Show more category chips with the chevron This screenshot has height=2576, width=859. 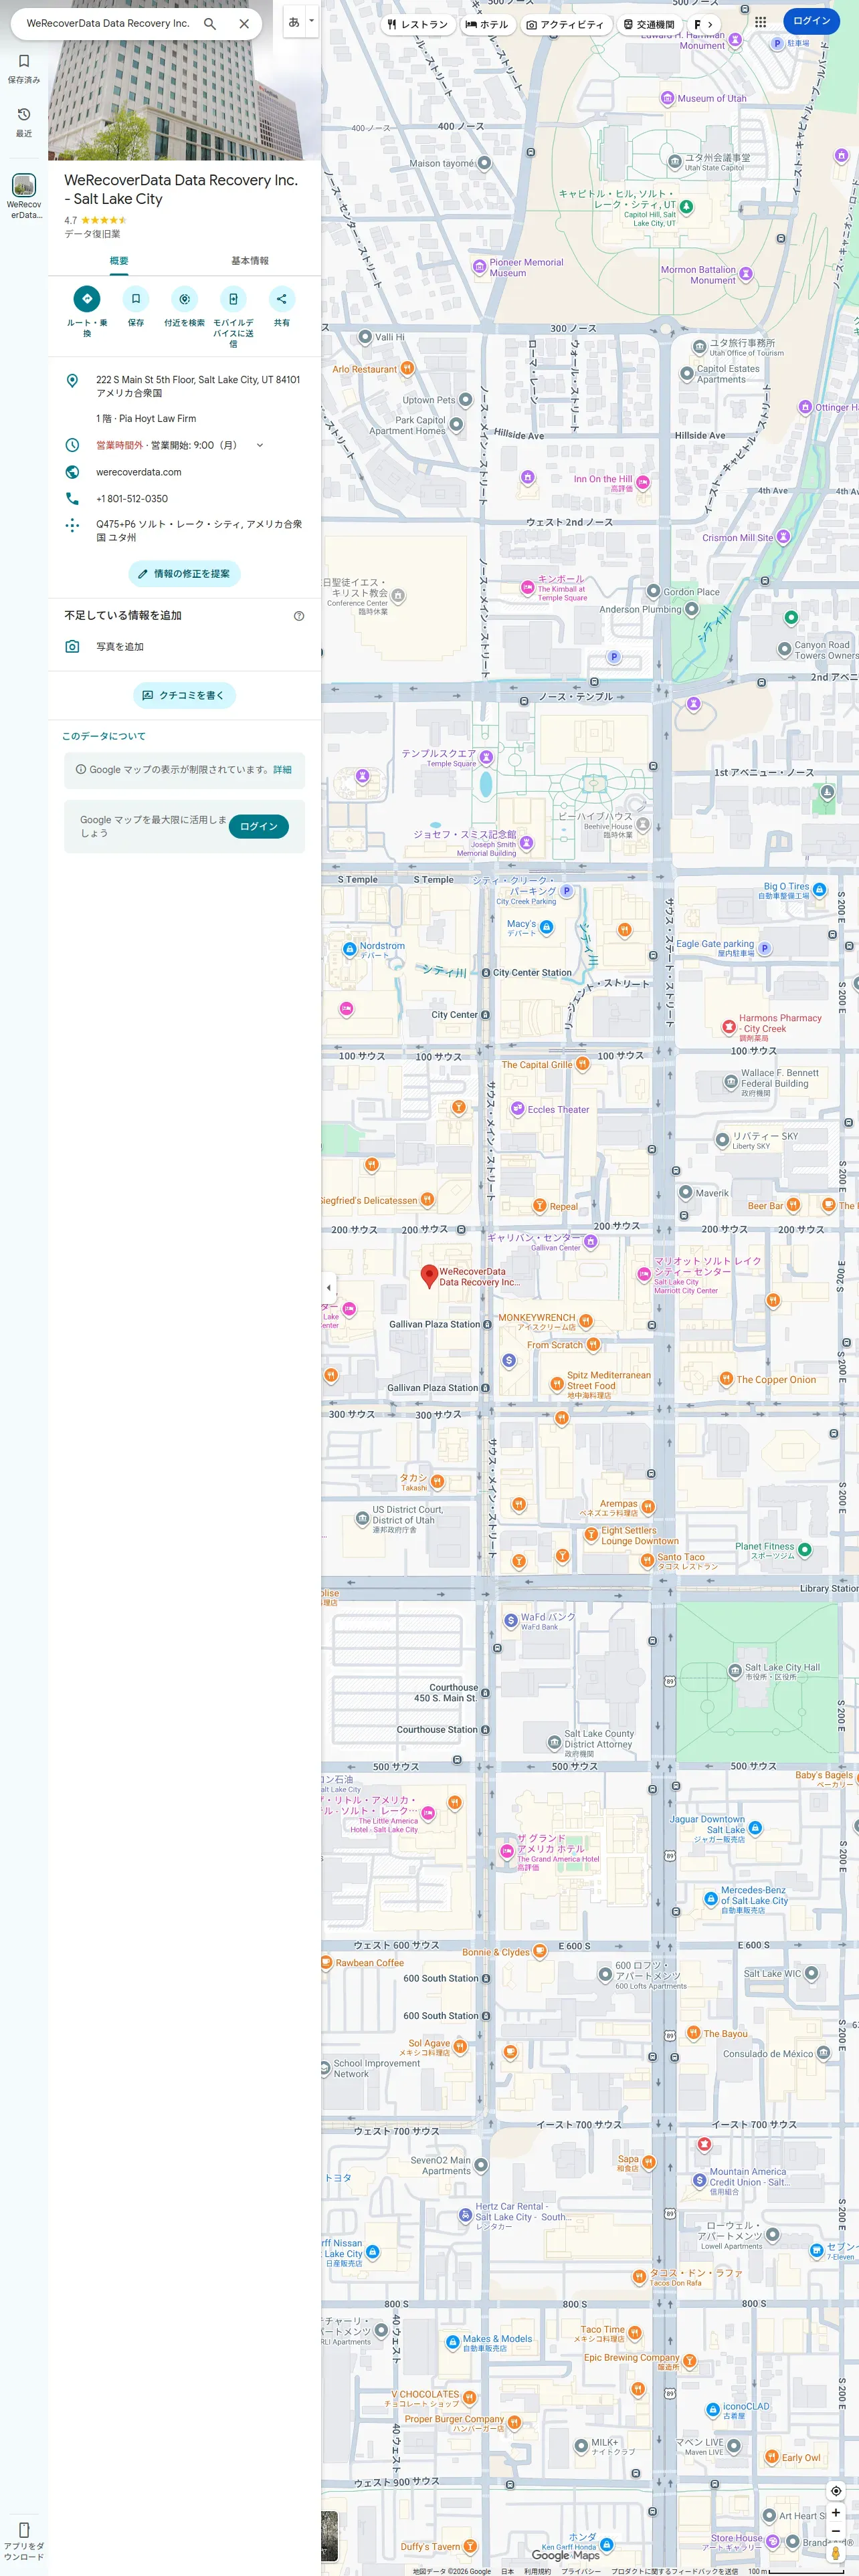point(710,24)
